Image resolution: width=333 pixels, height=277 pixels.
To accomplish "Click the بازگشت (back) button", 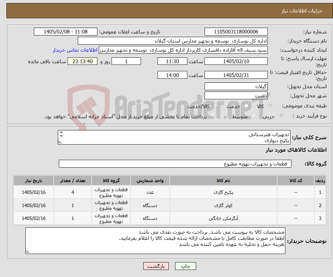I will tap(156, 266).
